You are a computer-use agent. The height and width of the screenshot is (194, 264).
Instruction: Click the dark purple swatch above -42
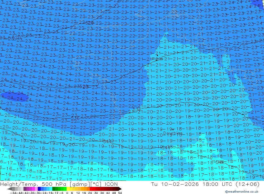pyautogui.click(x=25, y=189)
